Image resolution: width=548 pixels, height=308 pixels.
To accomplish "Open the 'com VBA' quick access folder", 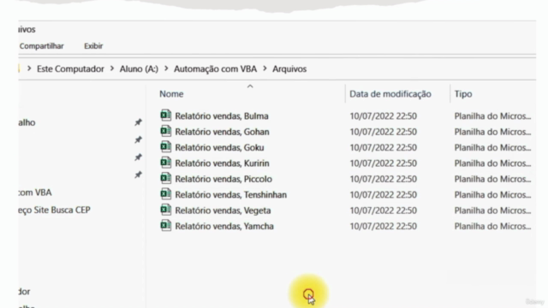I will pyautogui.click(x=35, y=192).
